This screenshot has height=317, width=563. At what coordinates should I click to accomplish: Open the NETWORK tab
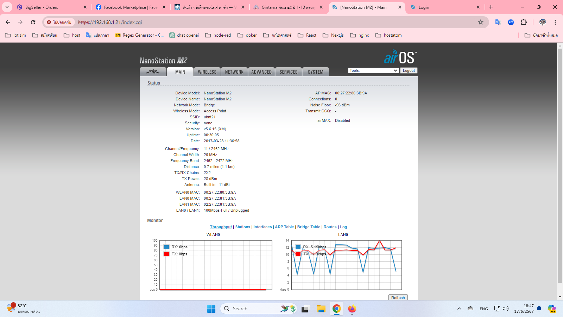coord(234,72)
